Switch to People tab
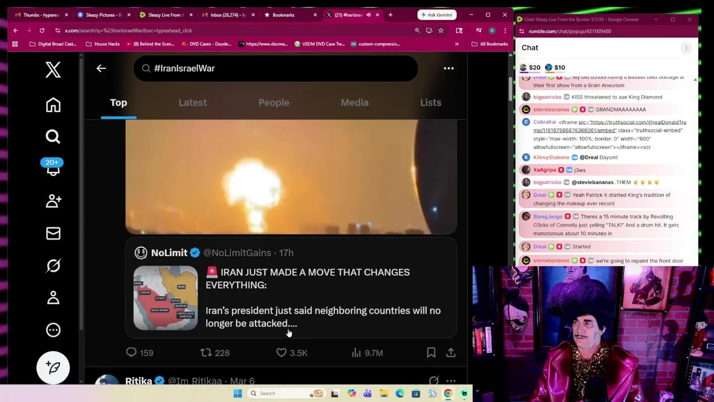Image resolution: width=714 pixels, height=402 pixels. coord(274,103)
